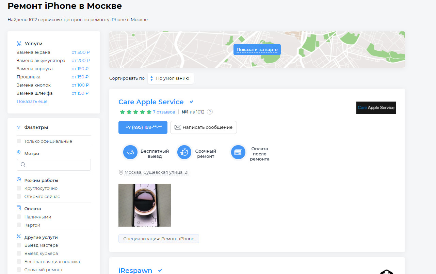Image resolution: width=436 pixels, height=274 pixels.
Task: Enable the Только официальные filter checkbox
Action: 19,141
